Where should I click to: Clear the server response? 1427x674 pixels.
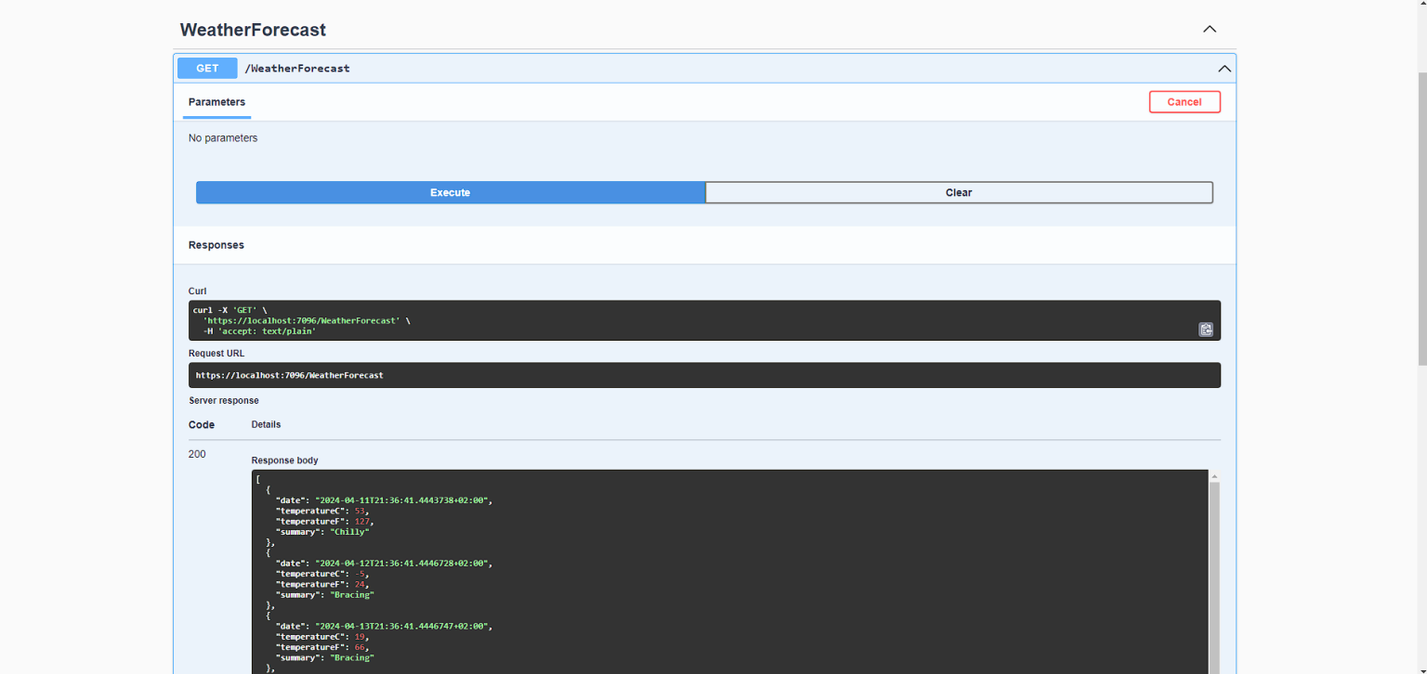[959, 192]
